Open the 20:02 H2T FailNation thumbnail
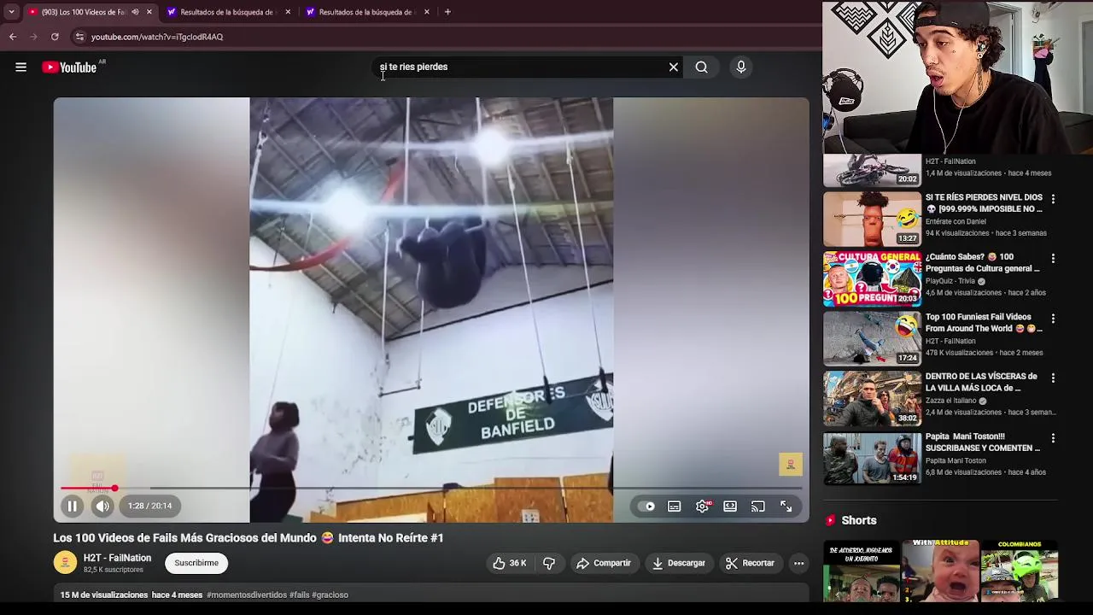 click(x=872, y=170)
